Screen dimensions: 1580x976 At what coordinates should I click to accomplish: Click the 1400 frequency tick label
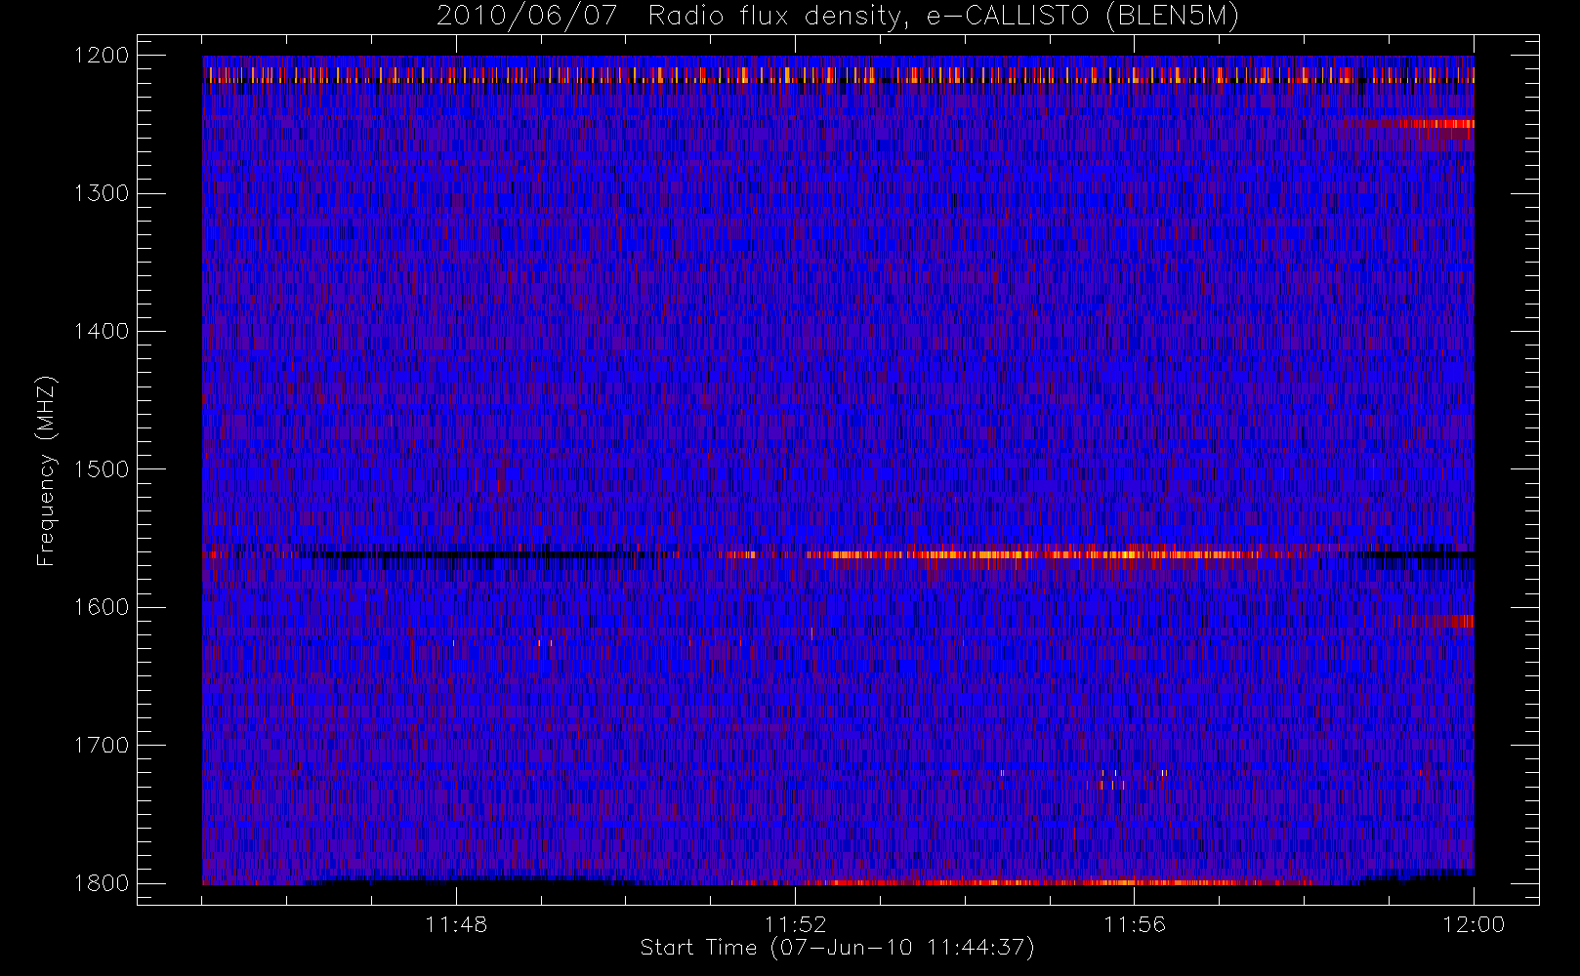pyautogui.click(x=102, y=331)
